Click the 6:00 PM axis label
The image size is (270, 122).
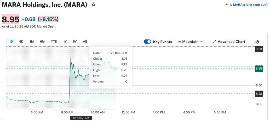tap(220, 112)
